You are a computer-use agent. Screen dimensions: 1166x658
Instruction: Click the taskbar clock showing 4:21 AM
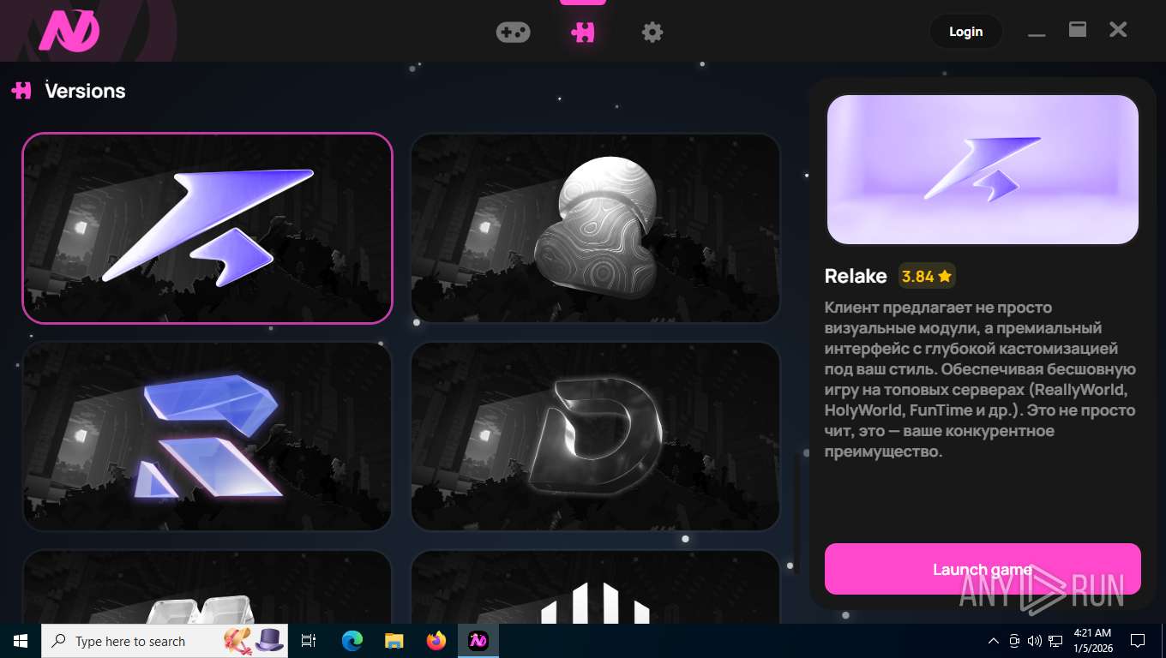1092,641
